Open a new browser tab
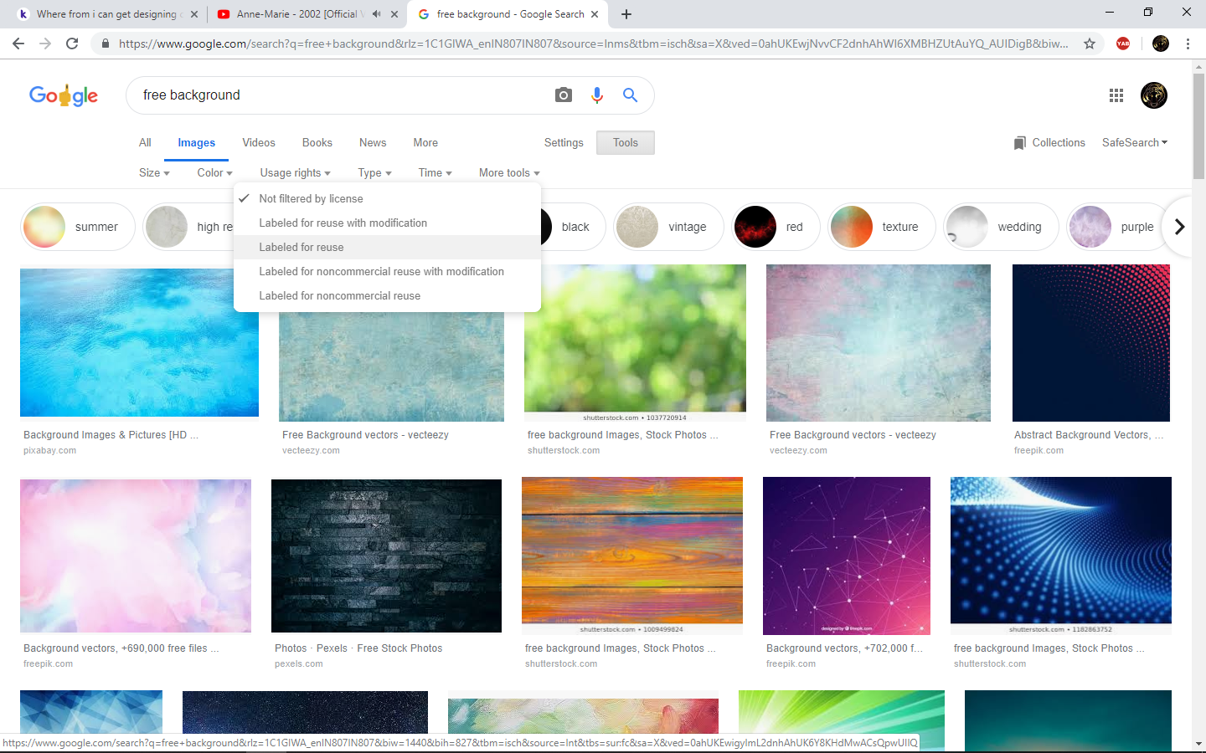Viewport: 1206px width, 753px height. 626,14
